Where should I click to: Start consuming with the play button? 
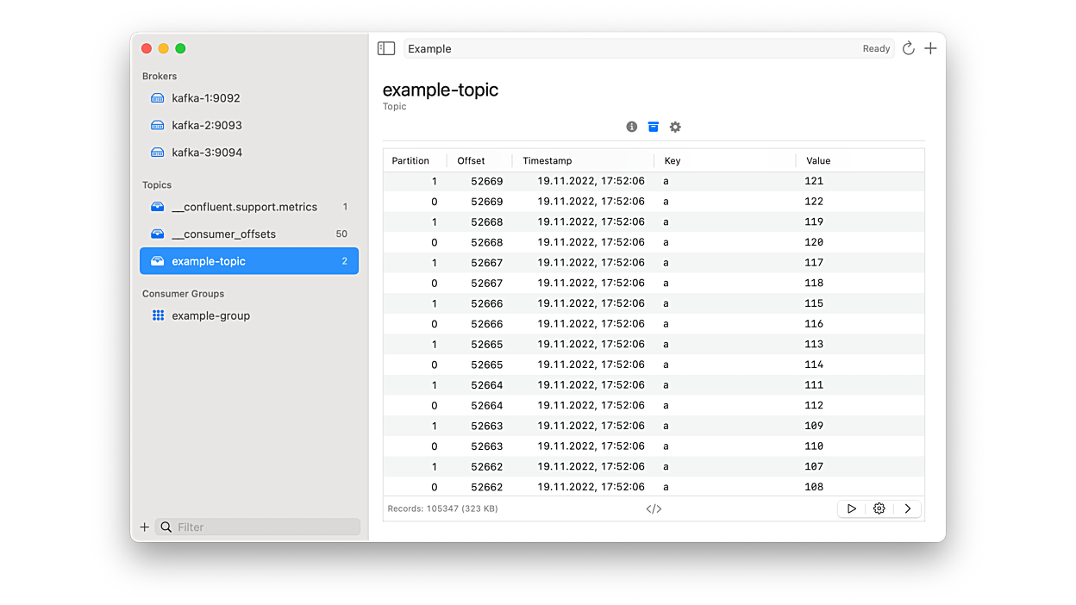pos(851,508)
